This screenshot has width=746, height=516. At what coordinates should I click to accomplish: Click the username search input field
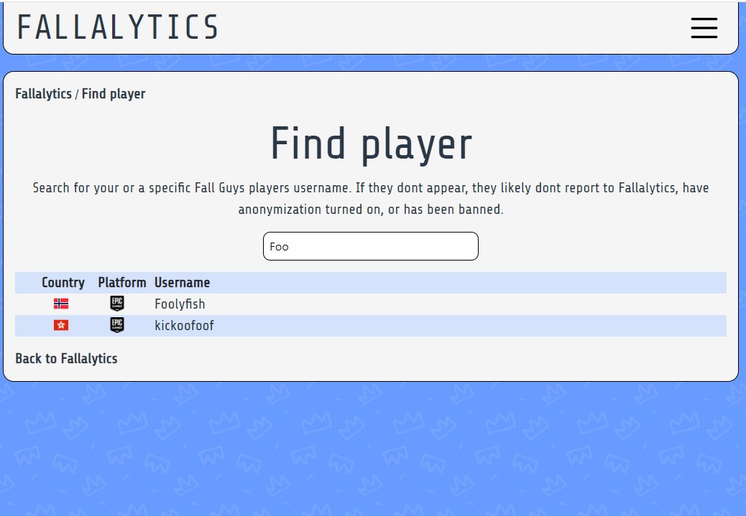click(x=371, y=245)
